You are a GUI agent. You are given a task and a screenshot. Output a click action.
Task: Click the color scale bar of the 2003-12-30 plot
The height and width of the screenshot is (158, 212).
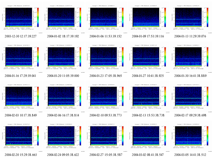pos(38,17)
